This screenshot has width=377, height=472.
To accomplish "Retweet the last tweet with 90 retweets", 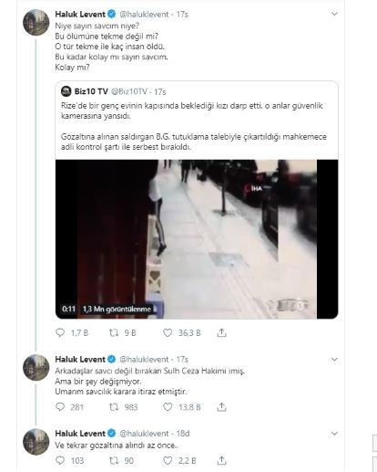I will [x=114, y=460].
